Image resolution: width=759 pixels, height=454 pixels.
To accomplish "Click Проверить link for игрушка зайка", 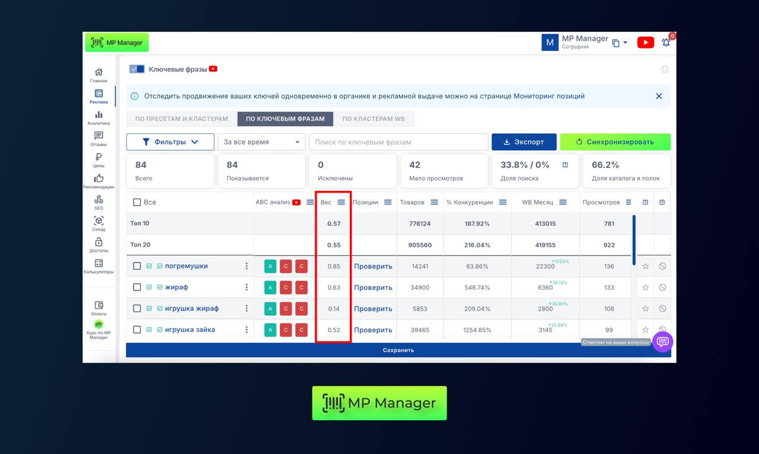I will coord(373,330).
